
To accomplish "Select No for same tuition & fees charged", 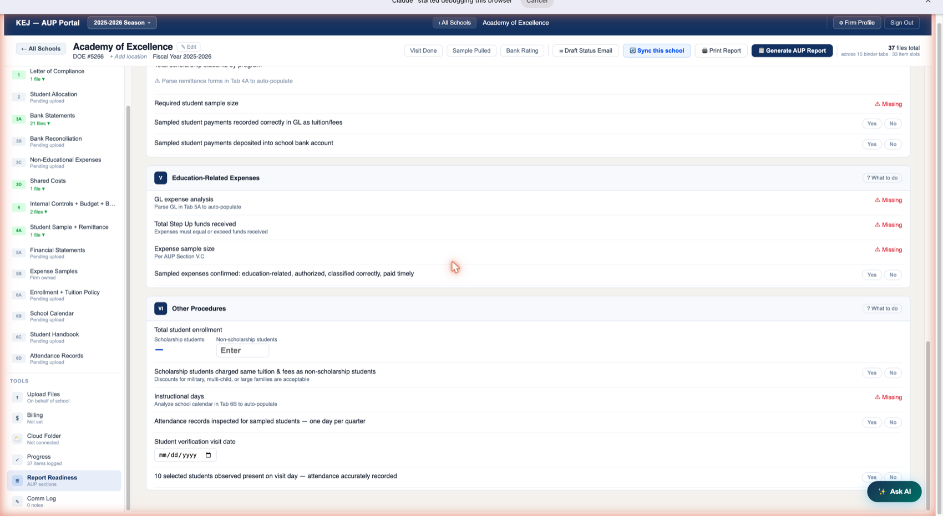I will pos(893,373).
